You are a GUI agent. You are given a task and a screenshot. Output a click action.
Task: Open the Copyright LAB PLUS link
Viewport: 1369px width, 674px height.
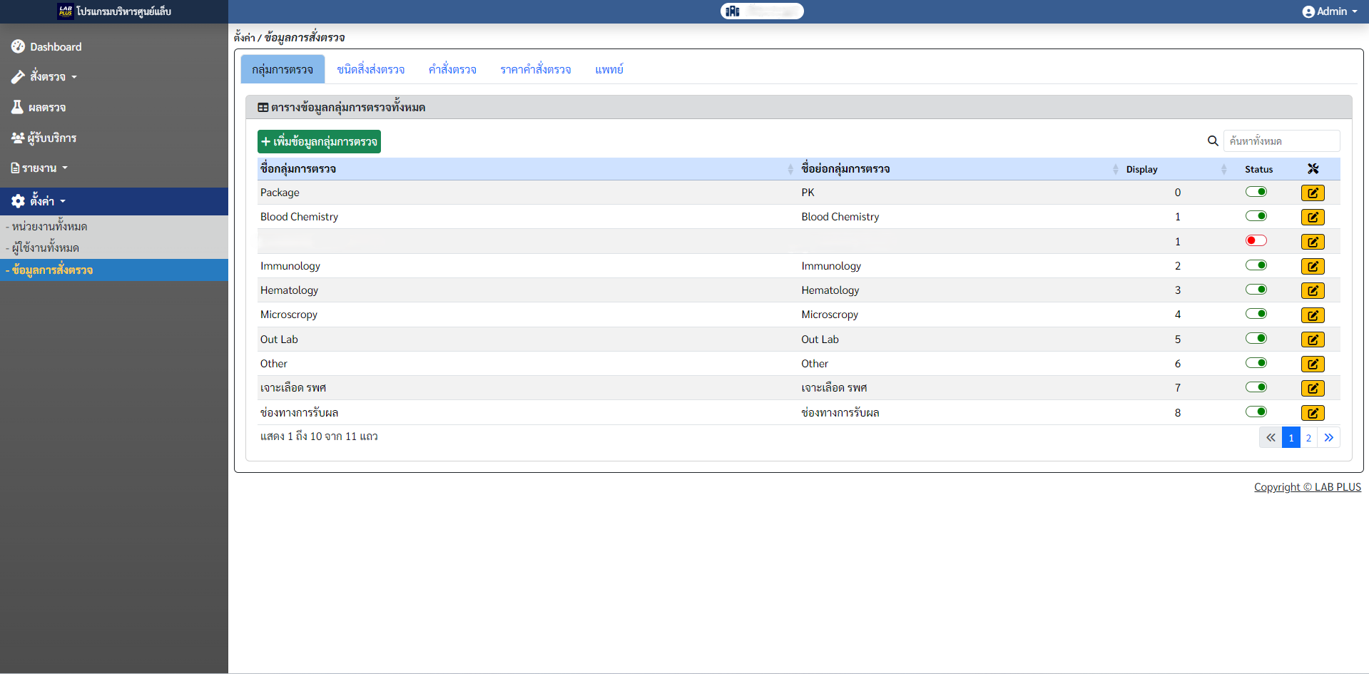[x=1307, y=487]
